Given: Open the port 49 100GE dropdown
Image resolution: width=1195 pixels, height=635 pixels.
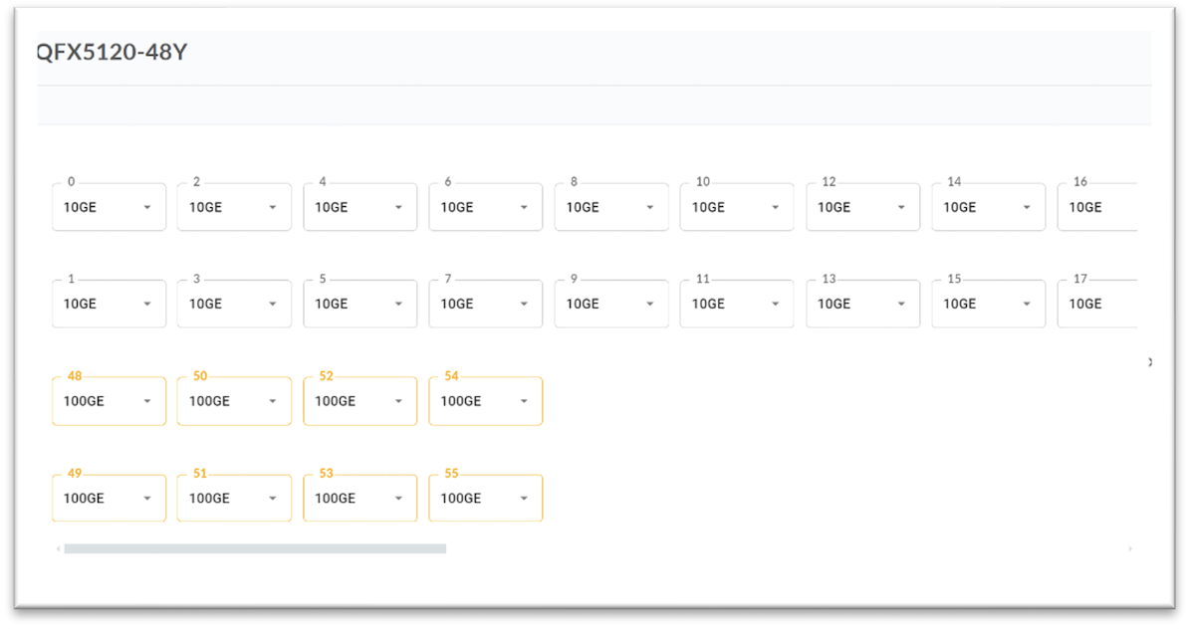Looking at the screenshot, I should click(109, 498).
